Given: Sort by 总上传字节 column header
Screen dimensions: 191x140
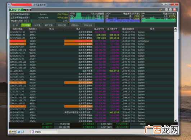Looking at the screenshot, I should pos(99,29).
